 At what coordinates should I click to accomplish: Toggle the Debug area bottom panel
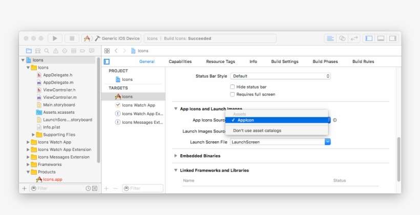(381, 38)
